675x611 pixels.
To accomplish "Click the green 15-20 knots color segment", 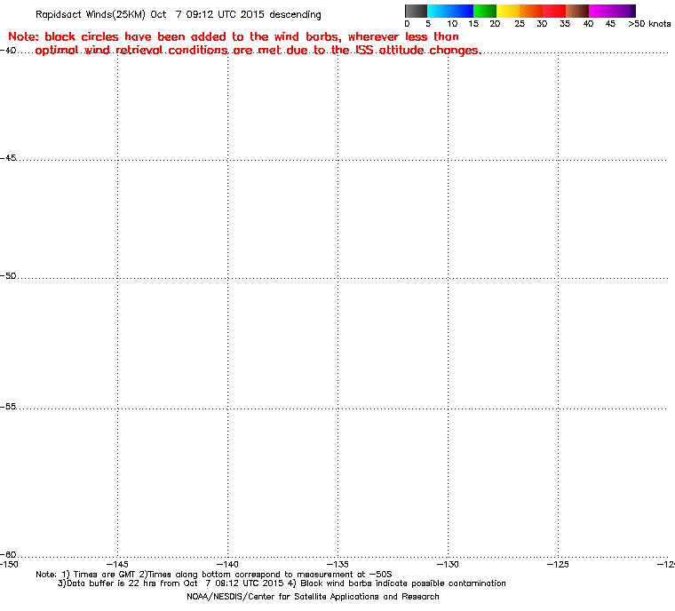I will pos(485,11).
